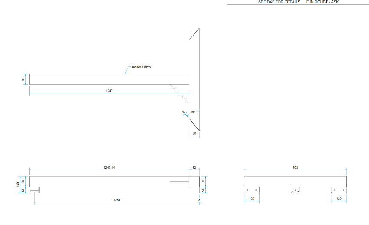Click the 40° angle dimension
369x225 pixels.
tap(192, 112)
